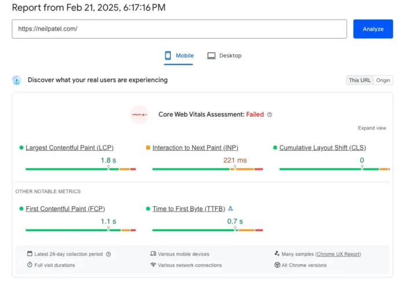Viewport: 405px width, 282px height.
Task: Click Full visit durations text
Action: click(x=55, y=265)
